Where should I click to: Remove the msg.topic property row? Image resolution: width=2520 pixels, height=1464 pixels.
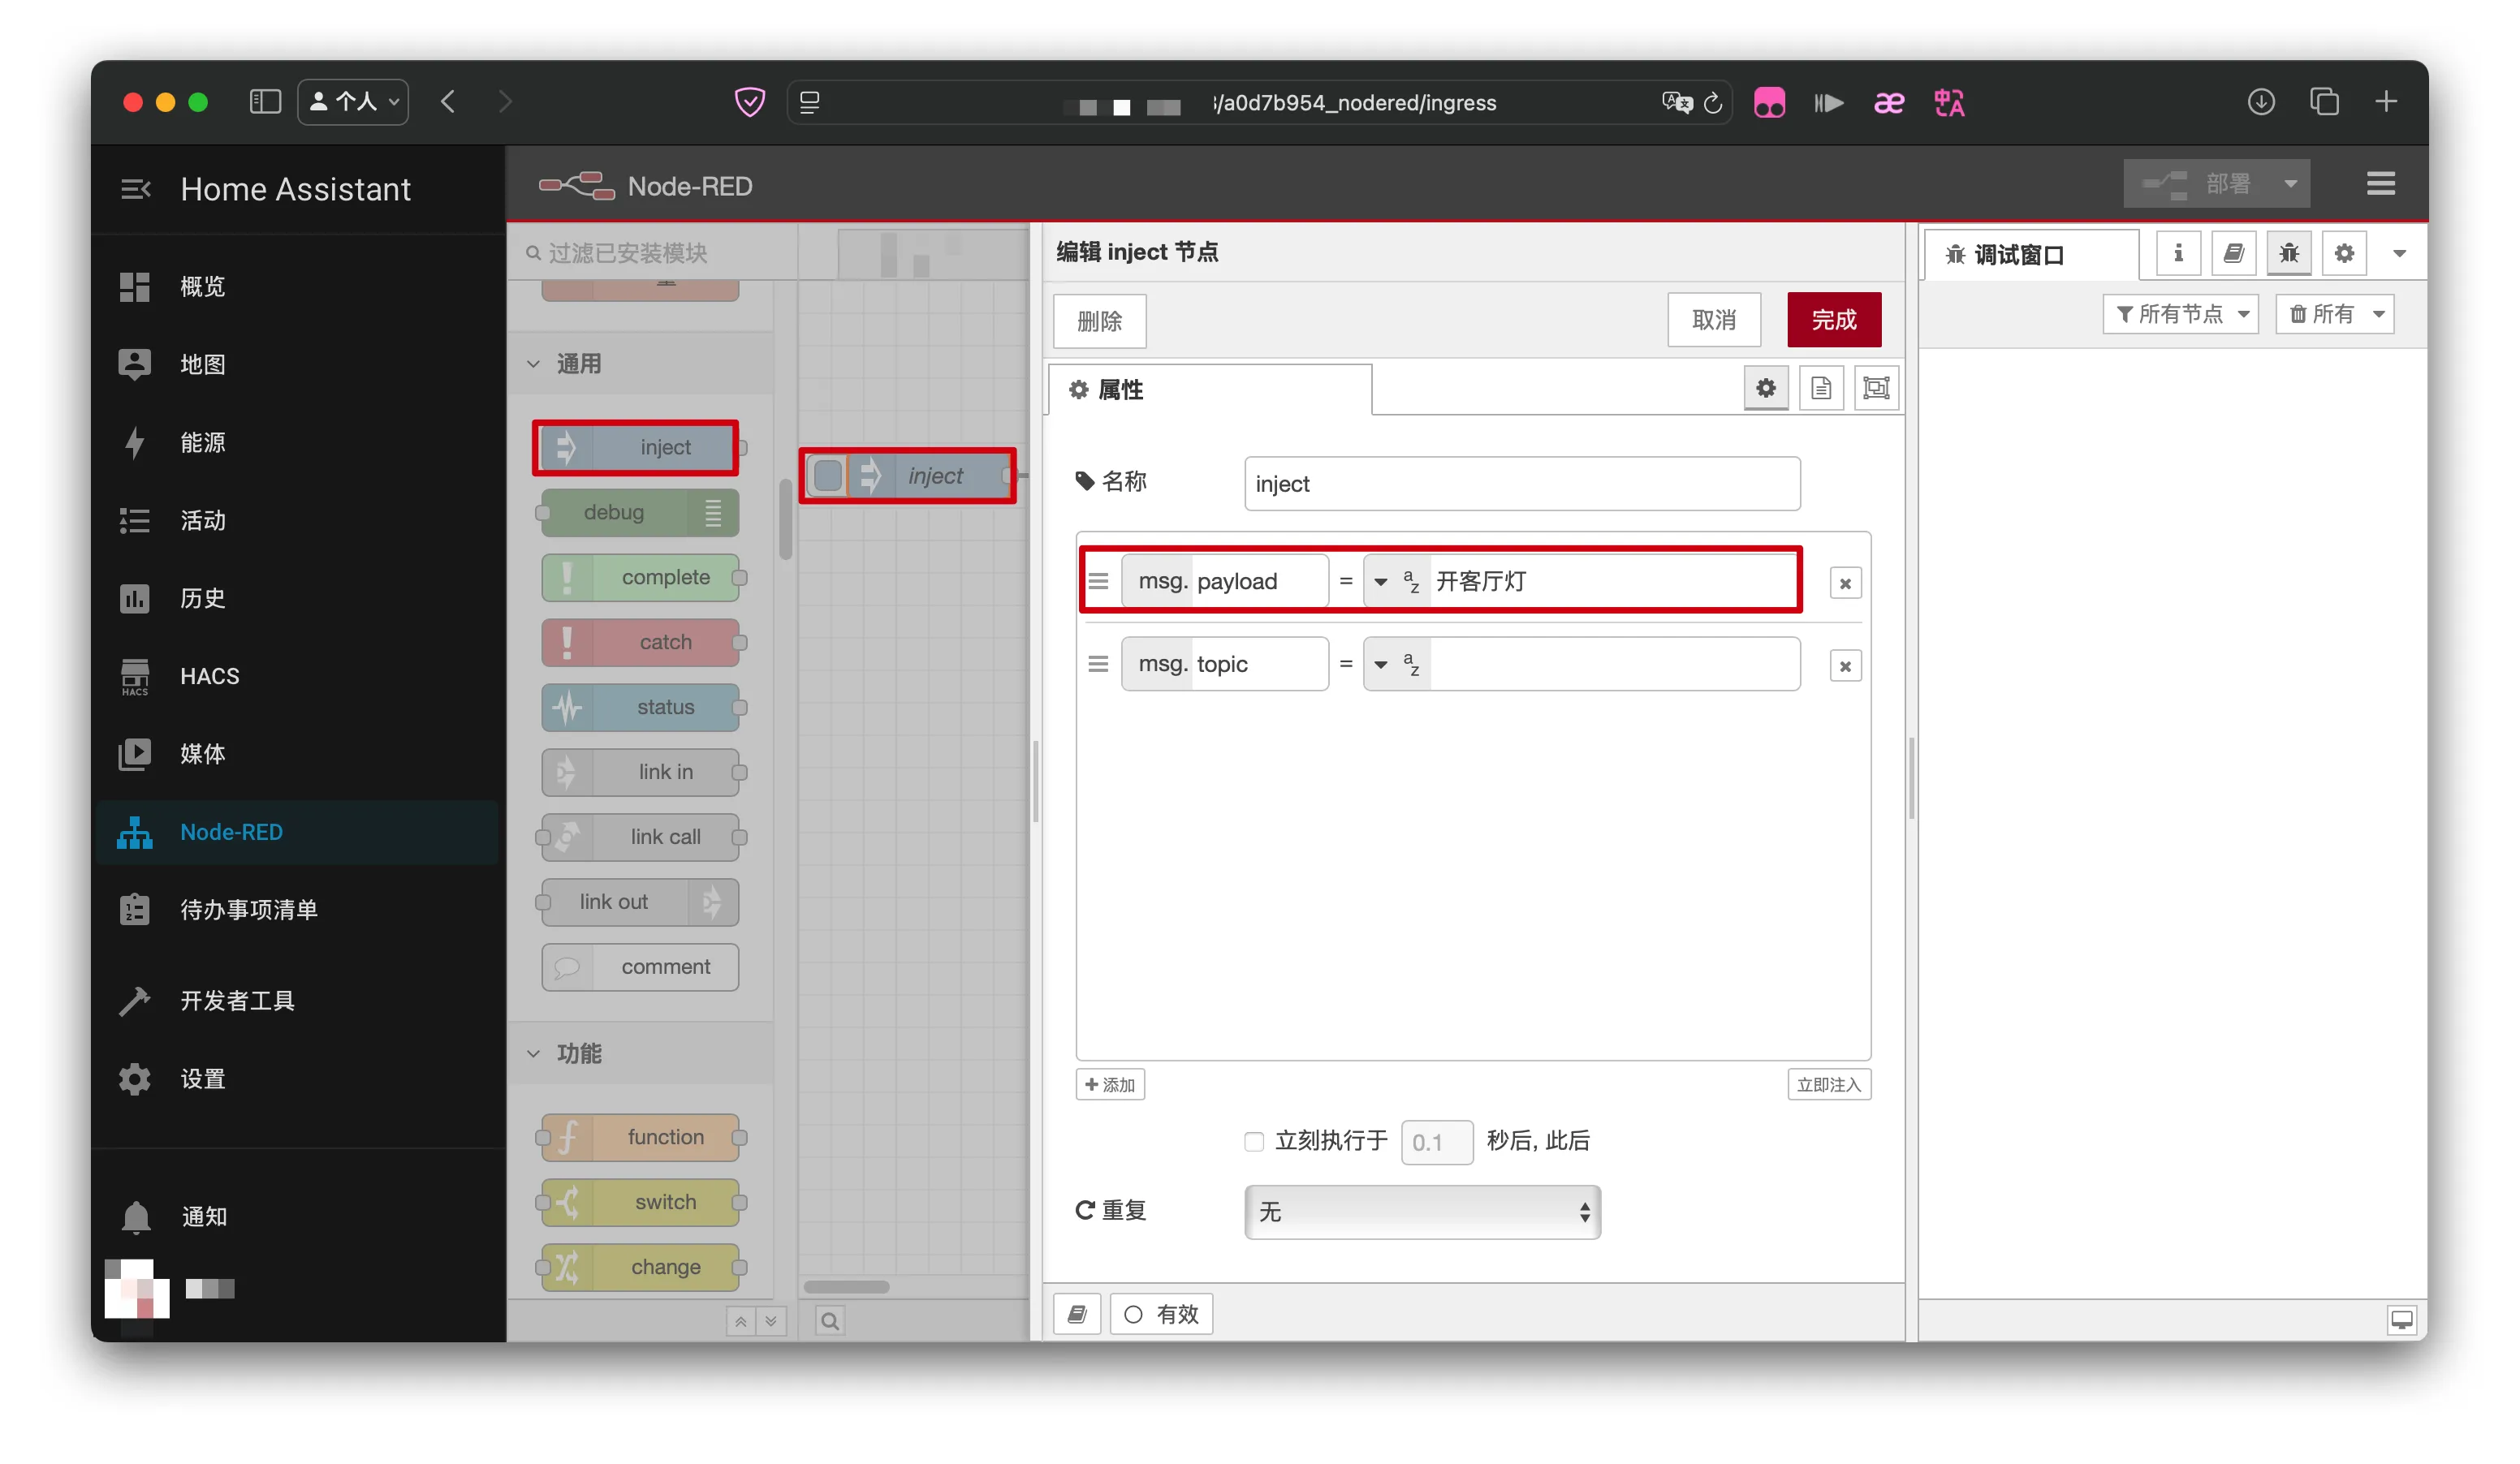pos(1845,666)
